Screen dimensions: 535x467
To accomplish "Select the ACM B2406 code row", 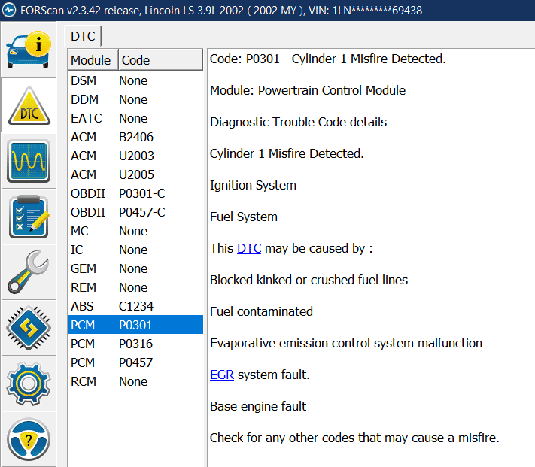I will [x=134, y=137].
